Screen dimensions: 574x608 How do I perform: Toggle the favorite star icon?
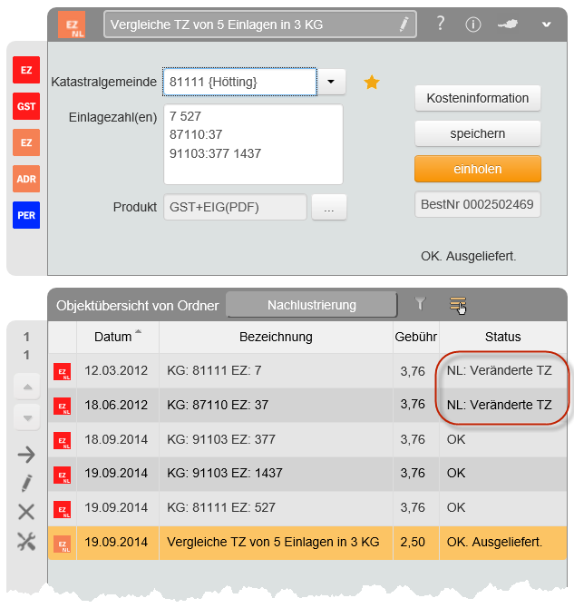[x=372, y=83]
